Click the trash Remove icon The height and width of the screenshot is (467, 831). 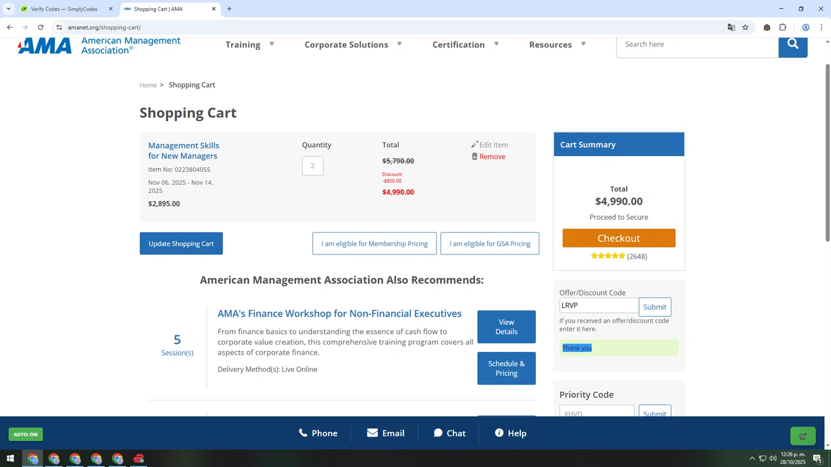click(475, 157)
